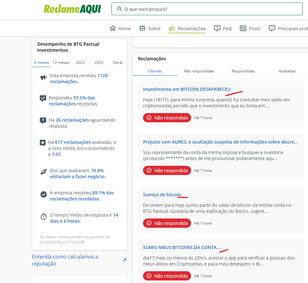Select the 12 meses performance tab
The height and width of the screenshot is (283, 308).
coord(61,63)
